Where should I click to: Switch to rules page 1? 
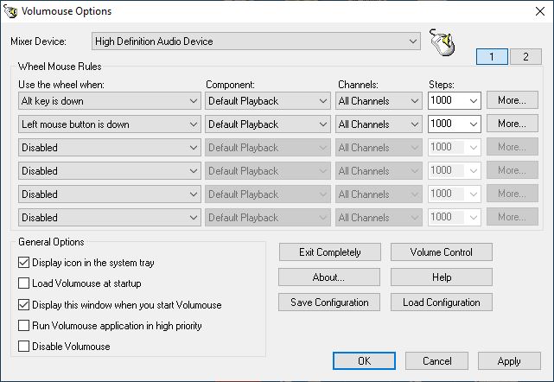492,56
